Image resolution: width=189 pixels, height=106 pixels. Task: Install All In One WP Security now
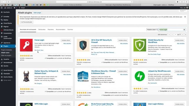tap(123, 40)
